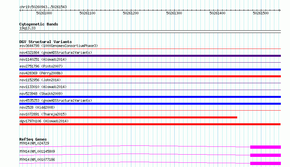Select variant dgv1797n106 (Alsmadi2014) label

(x=44, y=121)
